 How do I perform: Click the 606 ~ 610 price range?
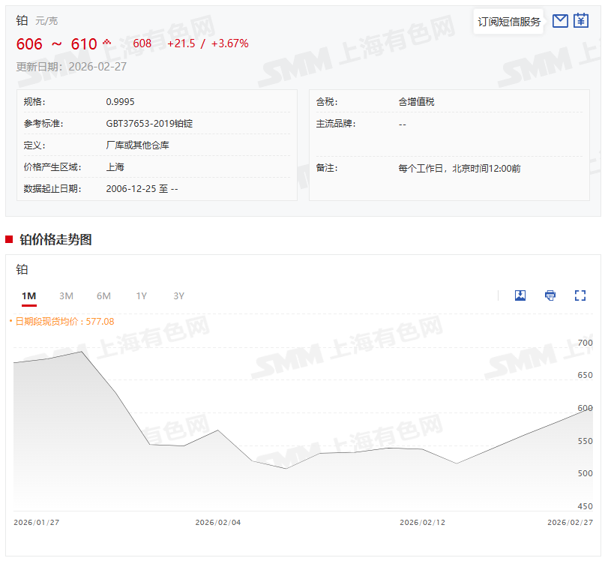57,44
